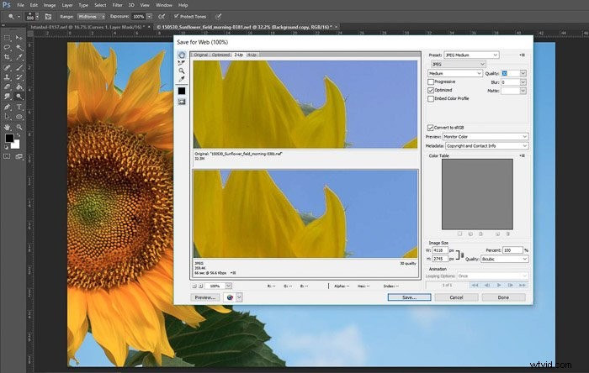Open the Preview Monitor Color dropdown
This screenshot has width=589, height=373.
tap(486, 137)
